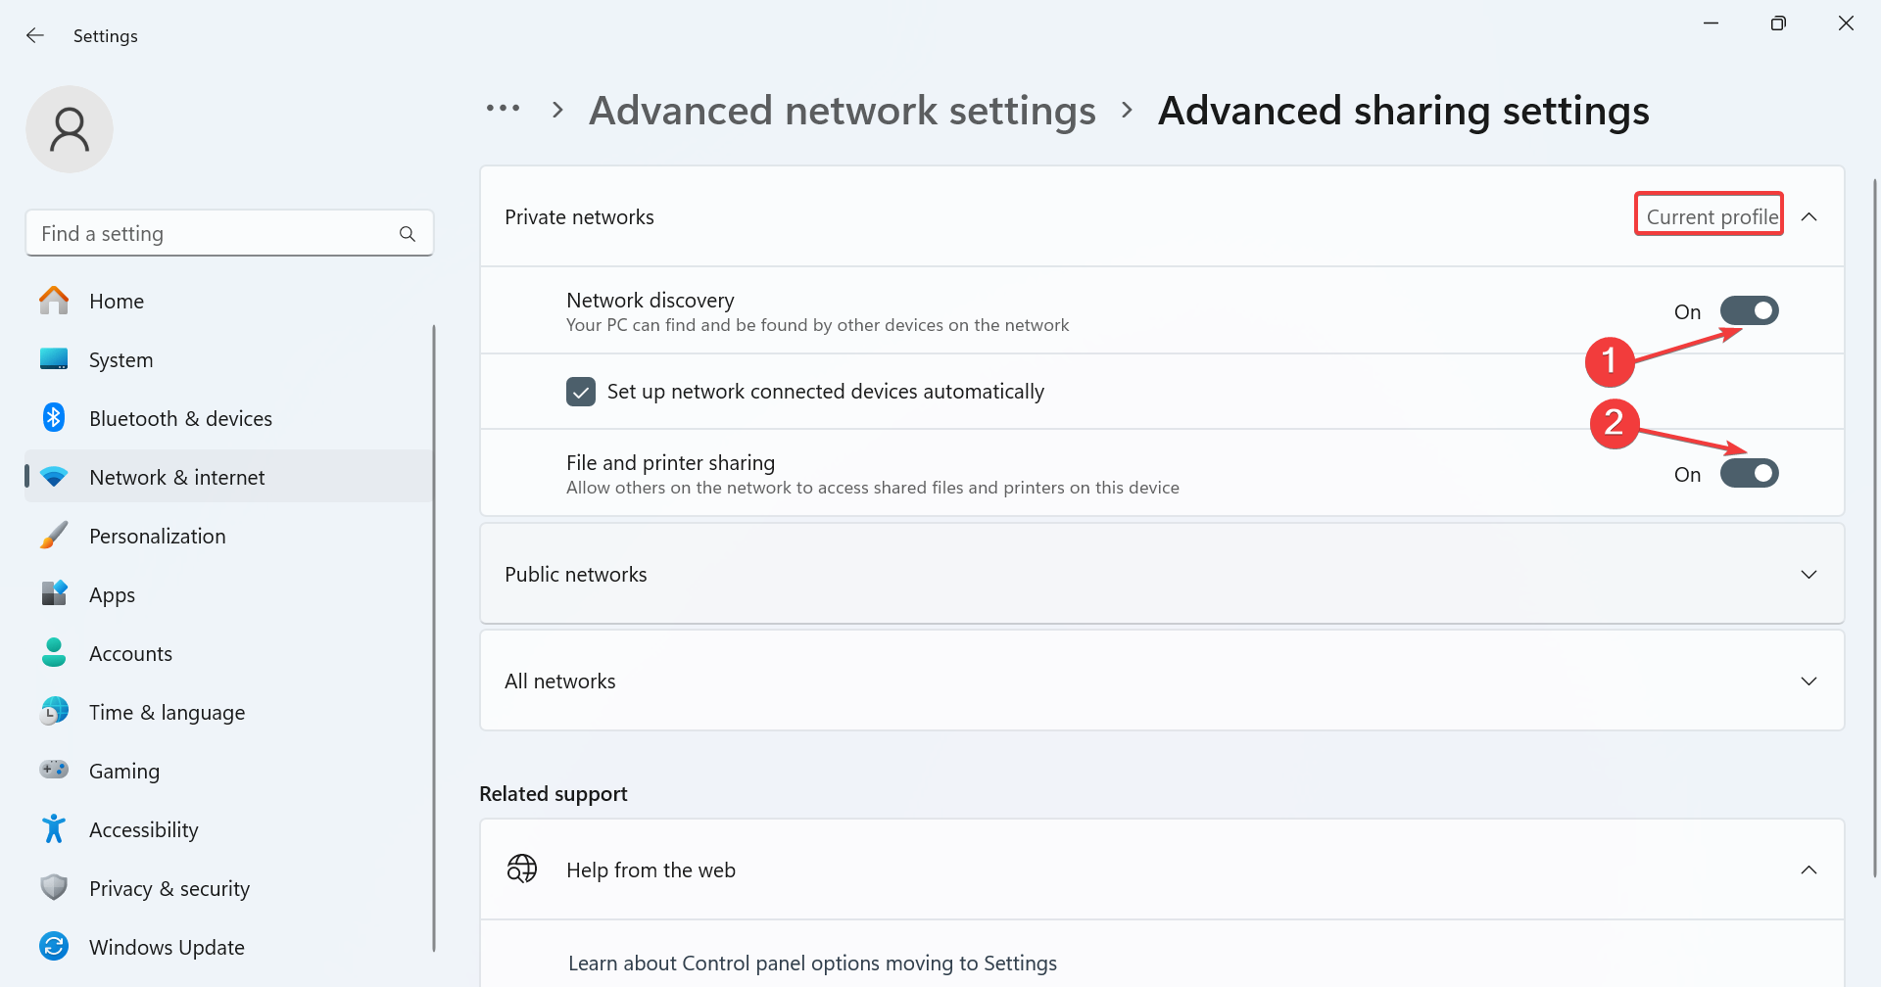This screenshot has height=987, width=1881.
Task: Click the Time & language globe icon
Action: tap(54, 712)
